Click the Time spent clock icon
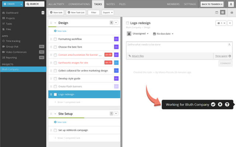The image size is (236, 147). (230, 56)
